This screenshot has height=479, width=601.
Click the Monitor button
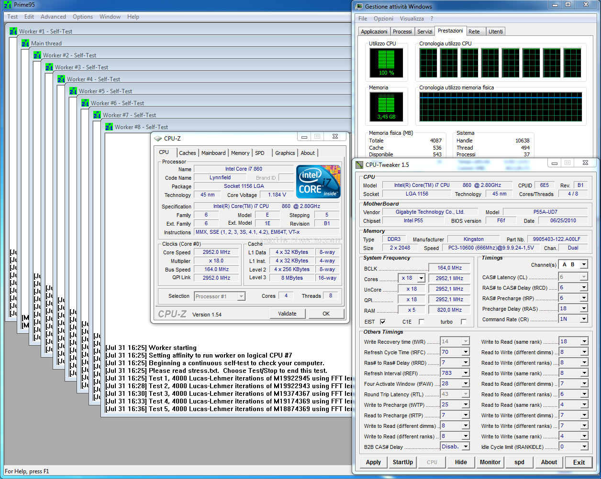[490, 462]
